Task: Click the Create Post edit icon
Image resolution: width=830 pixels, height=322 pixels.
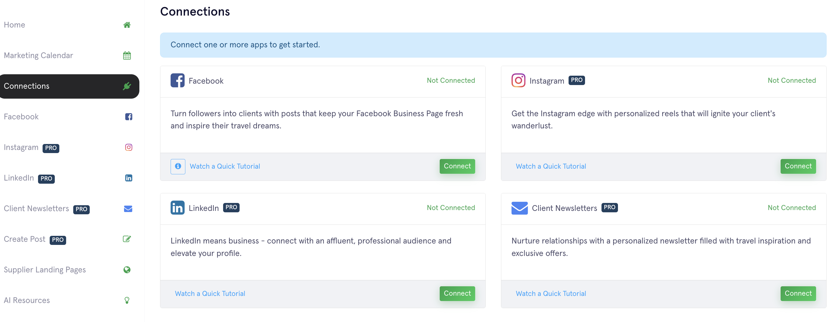Action: pos(127,239)
